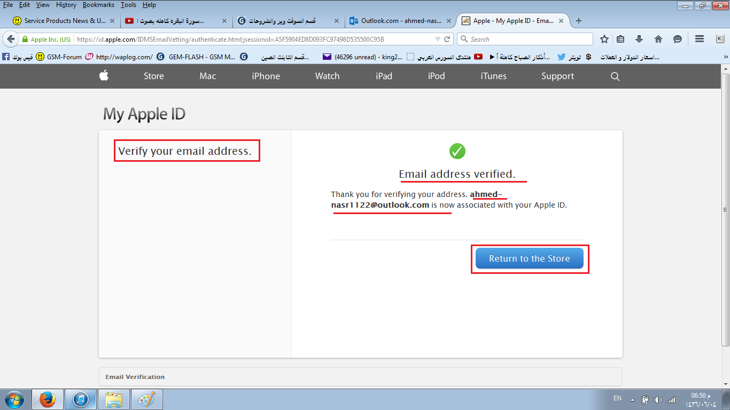This screenshot has width=730, height=410.
Task: Open Paint from the taskbar
Action: coord(147,399)
